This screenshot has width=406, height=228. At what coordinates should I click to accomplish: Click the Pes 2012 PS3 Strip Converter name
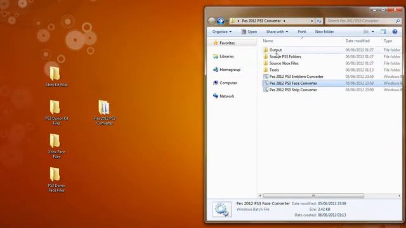pos(293,90)
